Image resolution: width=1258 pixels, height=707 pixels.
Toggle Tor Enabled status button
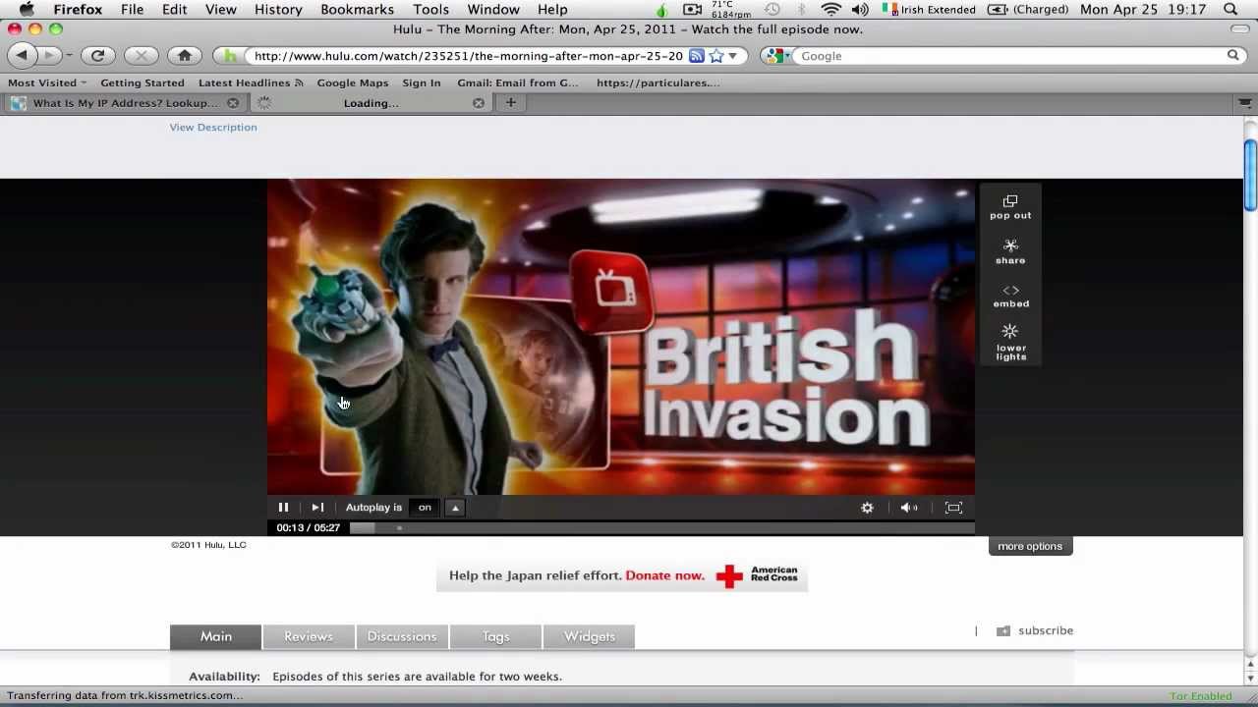[1200, 696]
